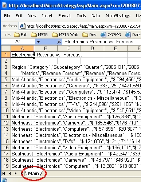Click Northeast Electronics - Miscellaneous row

tap(76, 135)
